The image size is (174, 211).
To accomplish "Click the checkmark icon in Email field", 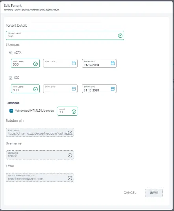I will point(70,178).
